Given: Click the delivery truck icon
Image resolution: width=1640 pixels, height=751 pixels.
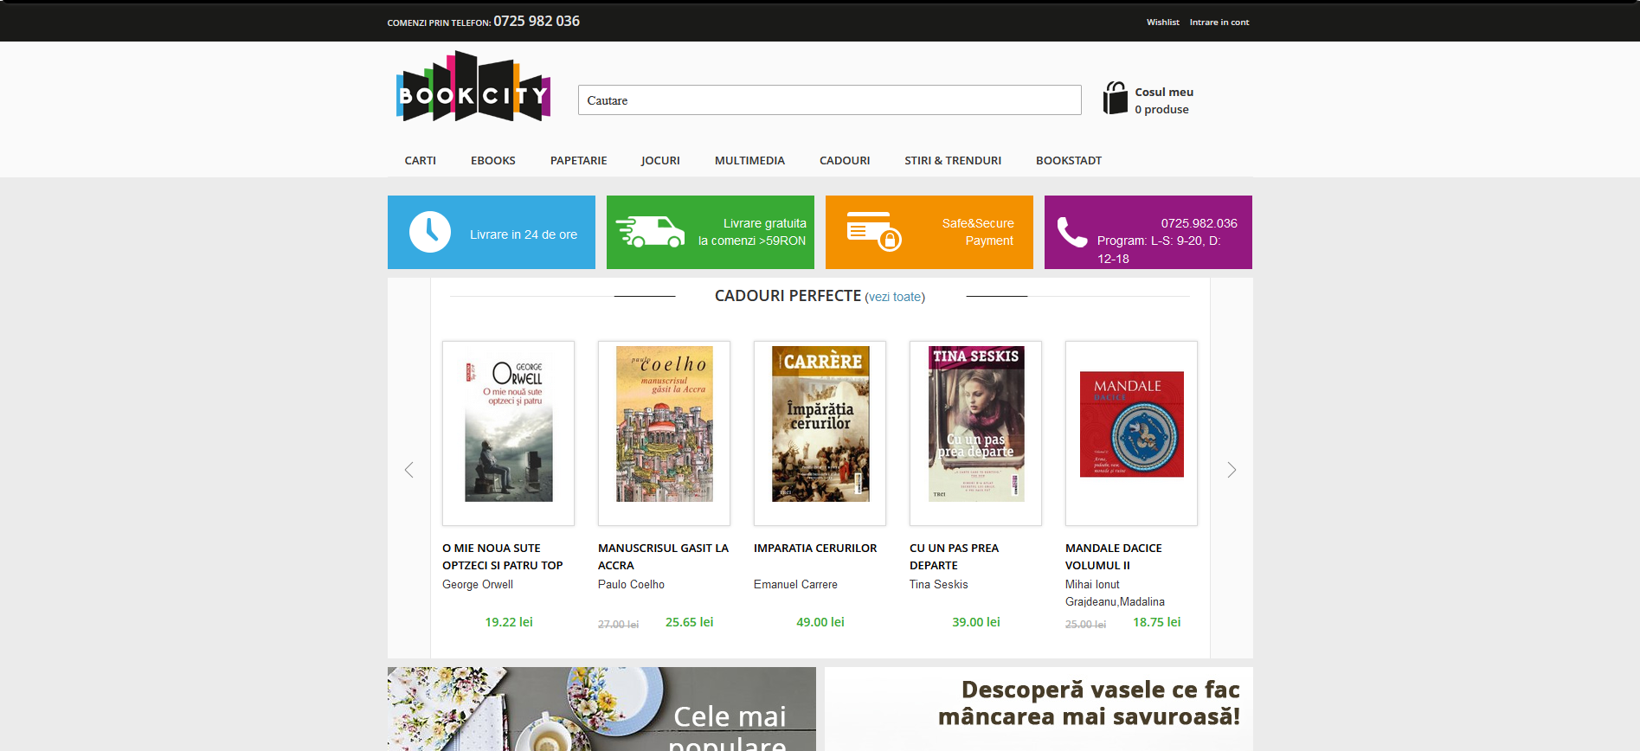Looking at the screenshot, I should tap(649, 232).
